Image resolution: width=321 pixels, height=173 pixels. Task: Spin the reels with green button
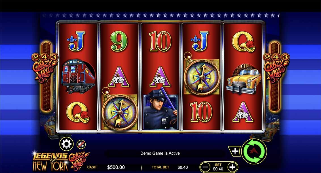(x=254, y=151)
